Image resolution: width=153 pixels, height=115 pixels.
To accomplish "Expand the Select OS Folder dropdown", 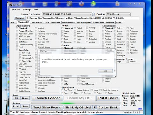I will click(x=91, y=14).
